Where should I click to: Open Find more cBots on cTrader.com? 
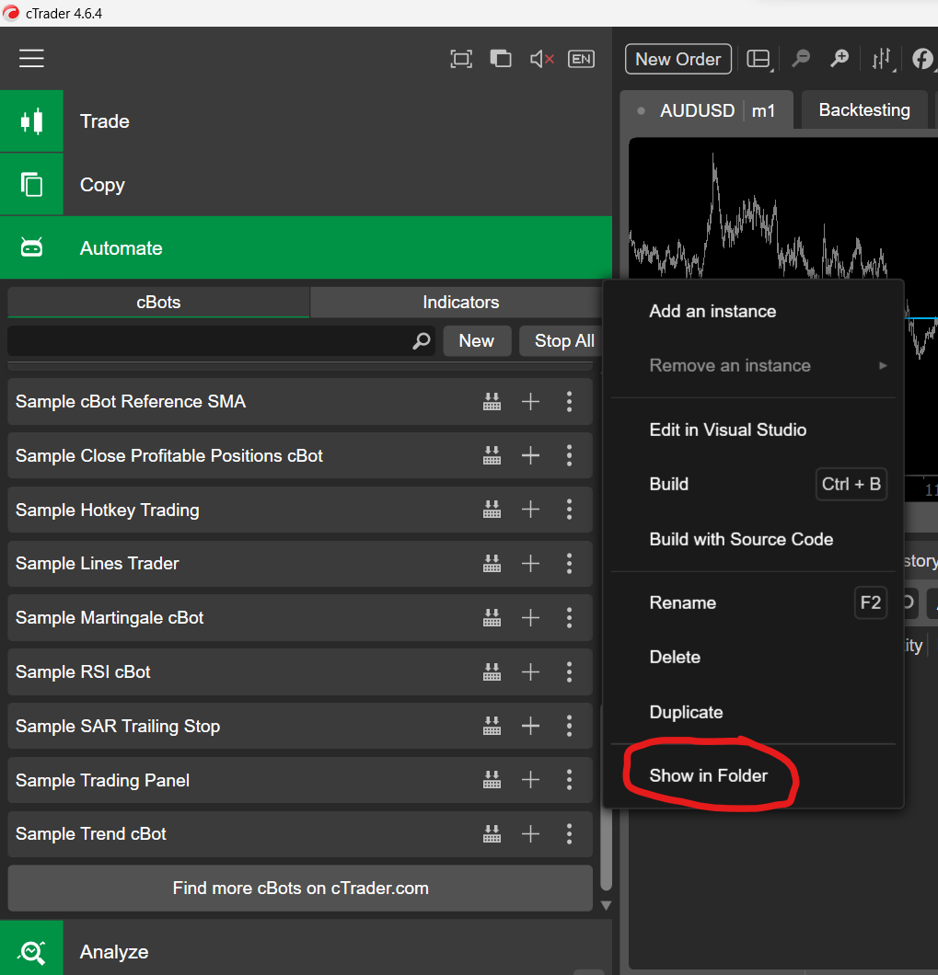[x=300, y=888]
